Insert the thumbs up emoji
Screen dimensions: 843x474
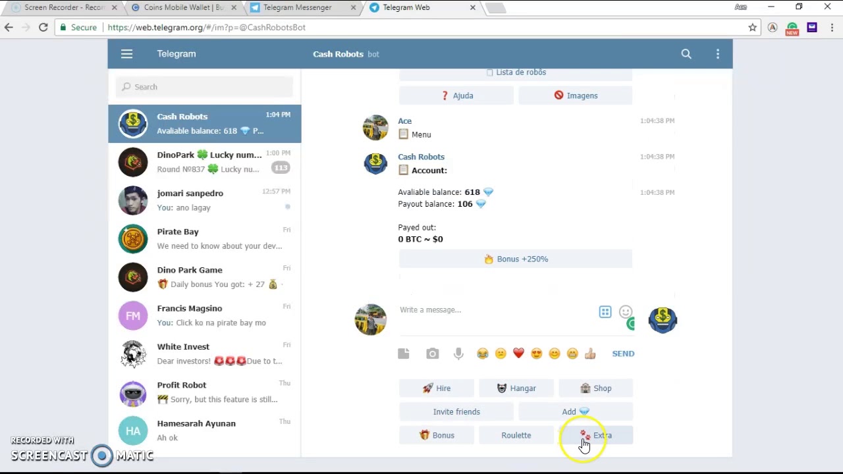(590, 354)
